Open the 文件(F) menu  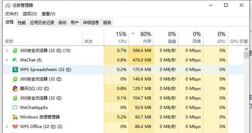tap(11, 14)
